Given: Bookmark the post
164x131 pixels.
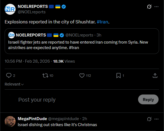Looking at the screenshot, I should click(x=118, y=75).
